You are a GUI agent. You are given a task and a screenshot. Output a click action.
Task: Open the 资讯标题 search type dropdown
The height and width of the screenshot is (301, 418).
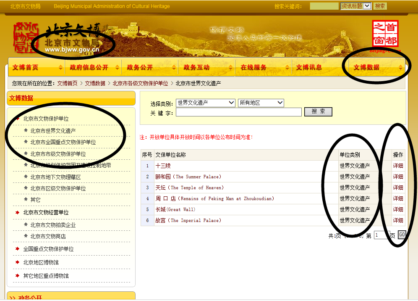click(x=356, y=6)
